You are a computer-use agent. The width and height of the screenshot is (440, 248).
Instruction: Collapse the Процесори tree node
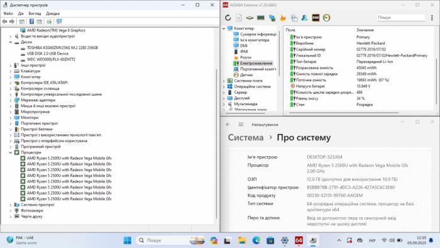tap(11, 152)
